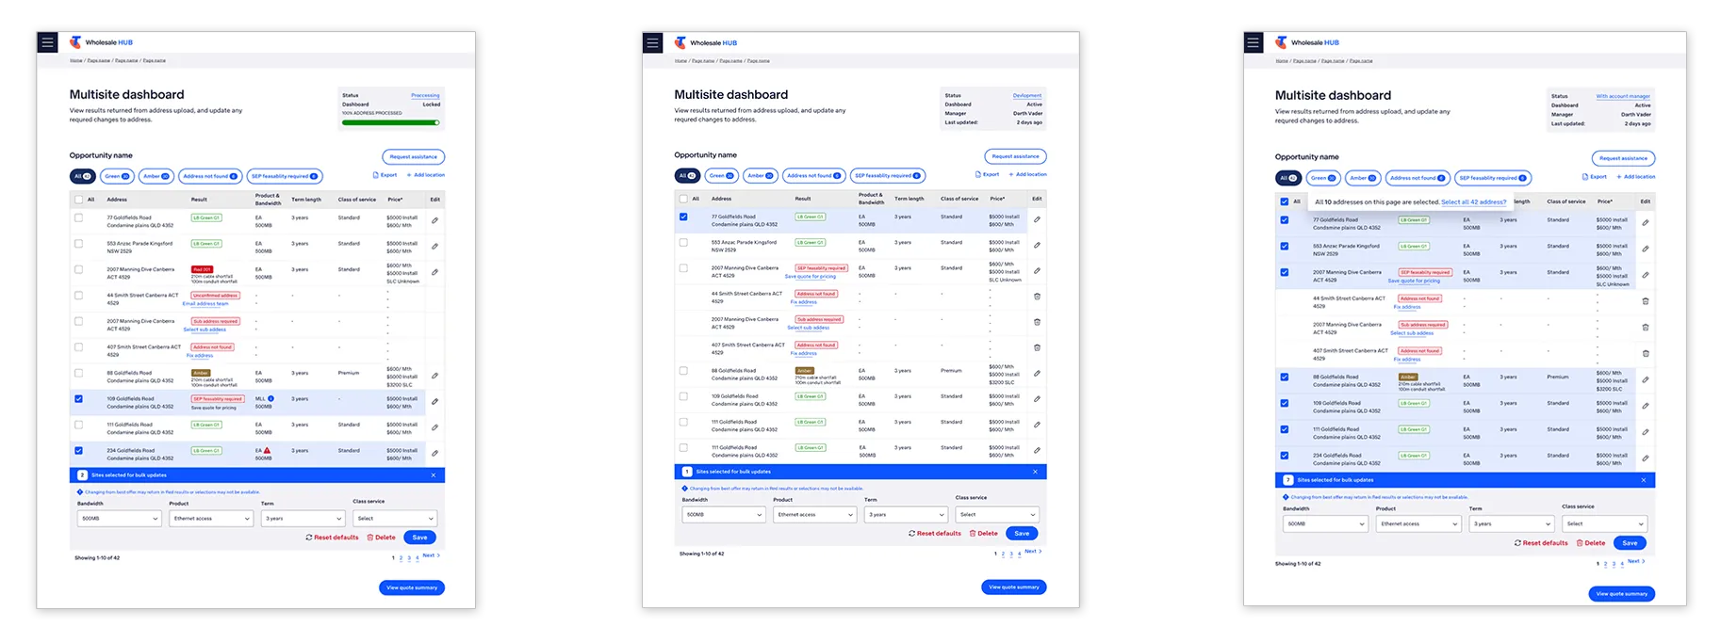Click Export icon link in left dashboard

[x=385, y=175]
